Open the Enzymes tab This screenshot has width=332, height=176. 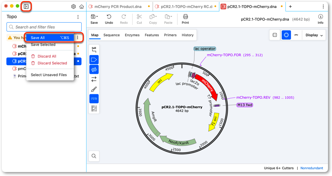(132, 35)
